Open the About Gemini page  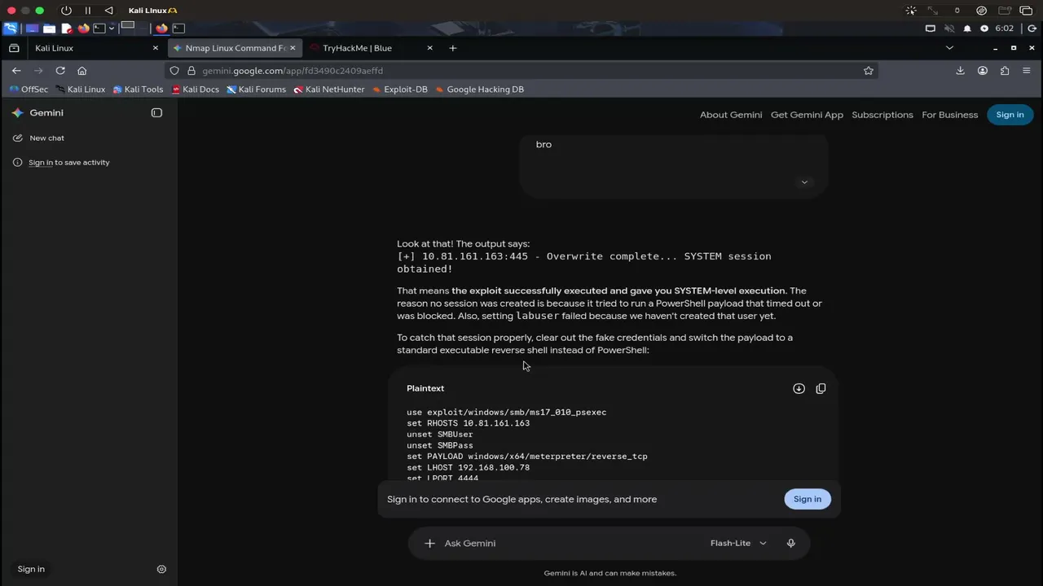click(731, 115)
